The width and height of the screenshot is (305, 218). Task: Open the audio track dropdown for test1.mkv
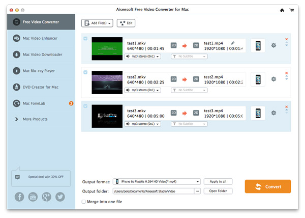pyautogui.click(x=142, y=56)
